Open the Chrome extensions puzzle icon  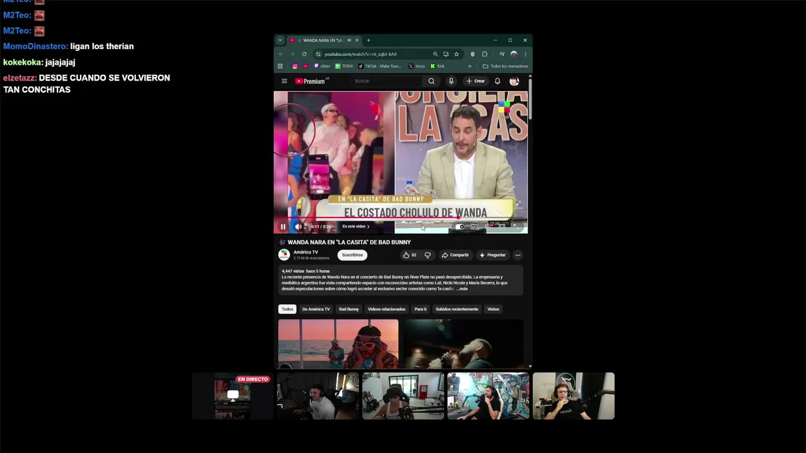[x=484, y=54]
